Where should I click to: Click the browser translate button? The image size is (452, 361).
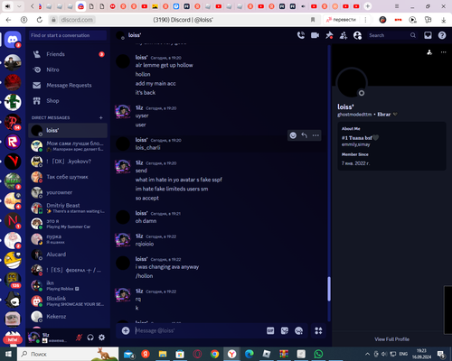pyautogui.click(x=341, y=20)
